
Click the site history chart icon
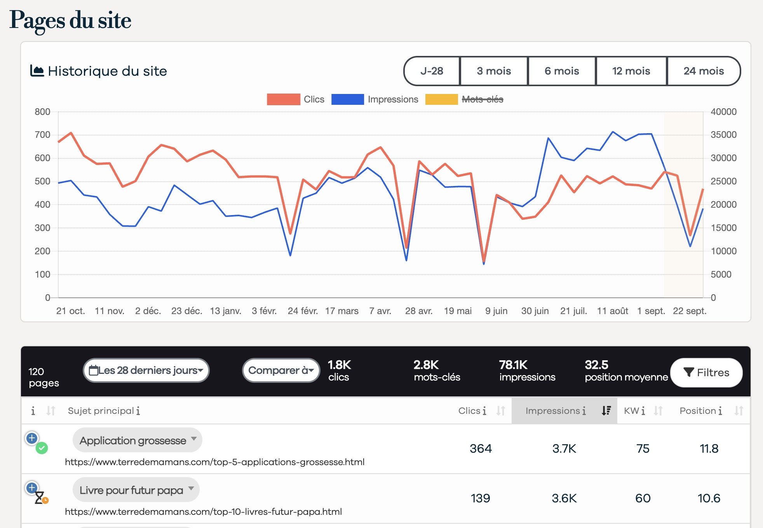point(37,70)
